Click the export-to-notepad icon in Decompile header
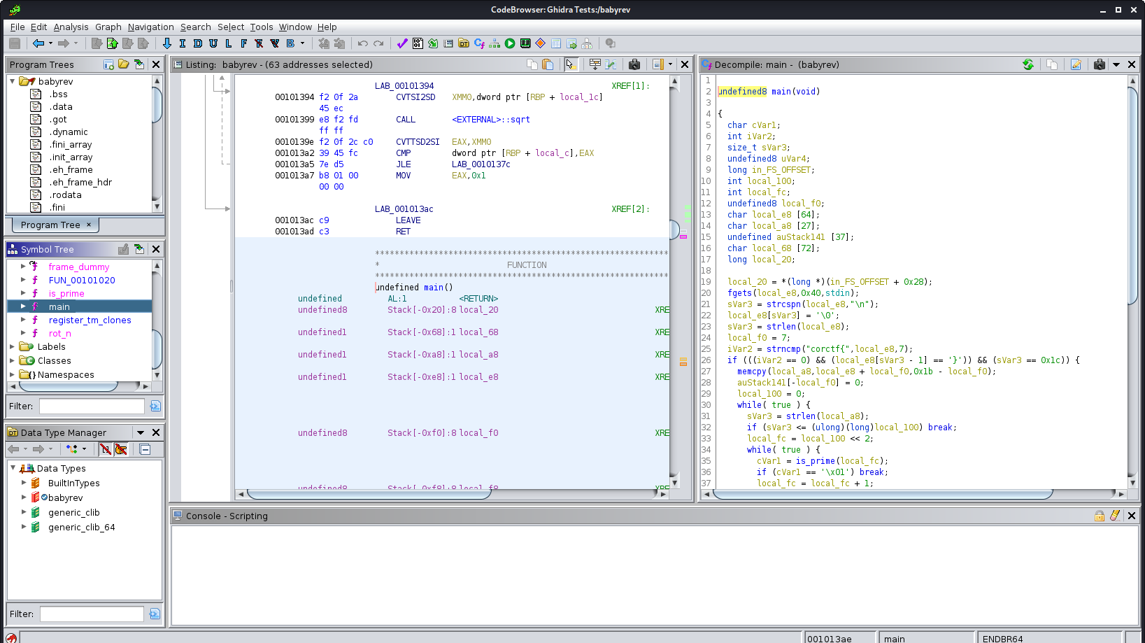The height and width of the screenshot is (643, 1145). click(x=1076, y=64)
